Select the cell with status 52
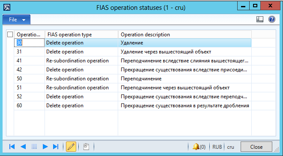Image resolution: width=283 pixels, height=156 pixels. pos(29,97)
